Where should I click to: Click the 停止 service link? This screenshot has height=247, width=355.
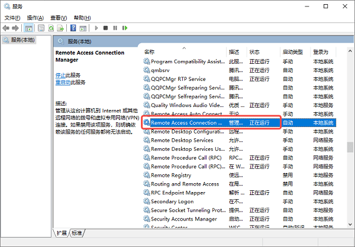tap(60, 75)
